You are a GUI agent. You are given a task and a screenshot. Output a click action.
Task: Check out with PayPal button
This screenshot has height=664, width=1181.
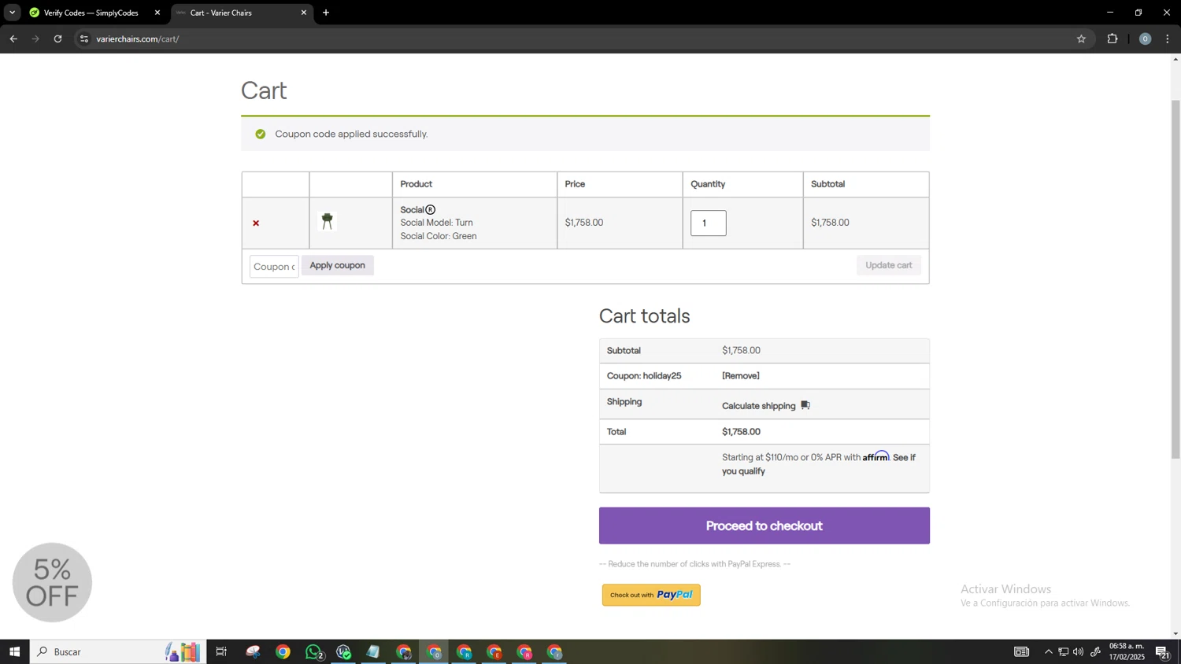tap(651, 595)
